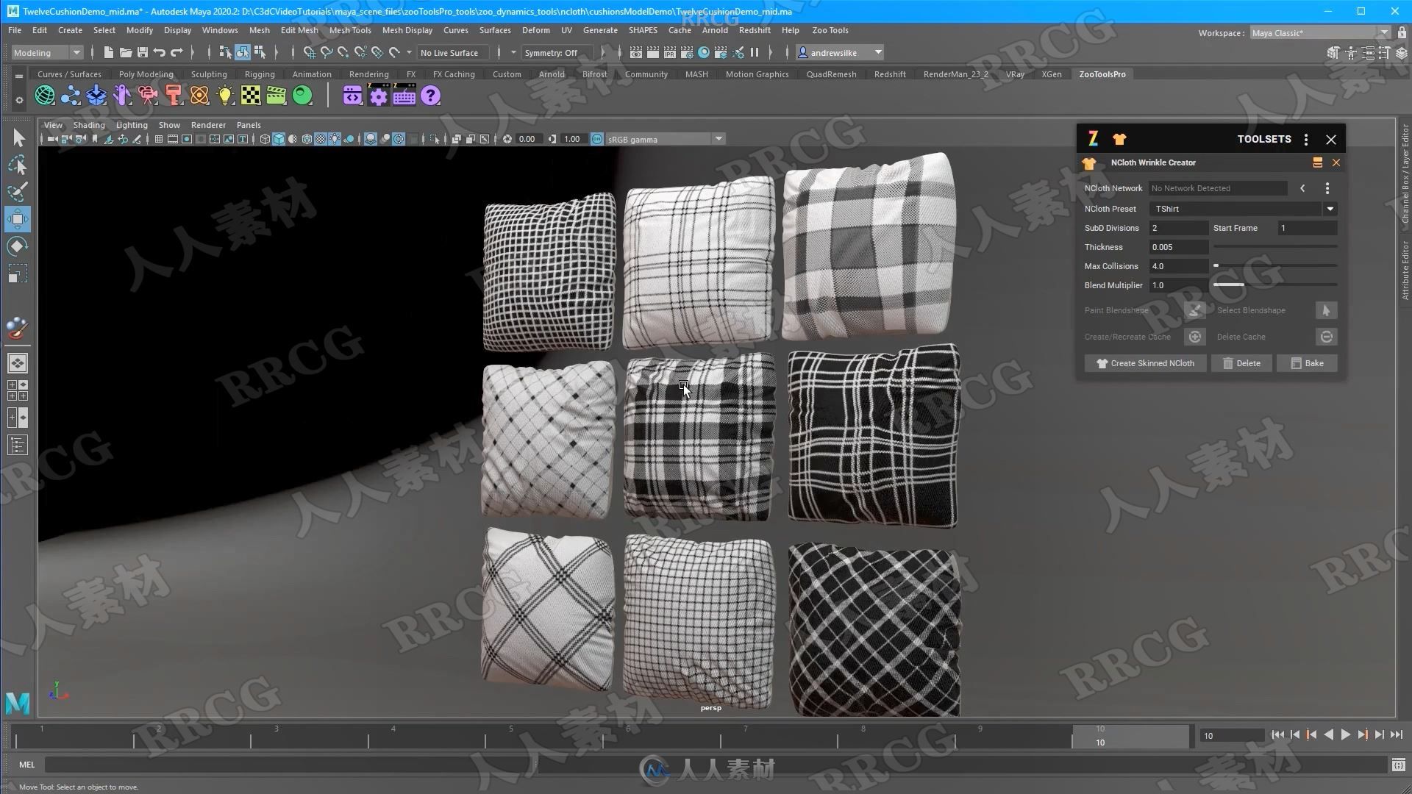Click the MASH toolbar icon
1412x794 pixels.
pyautogui.click(x=696, y=74)
